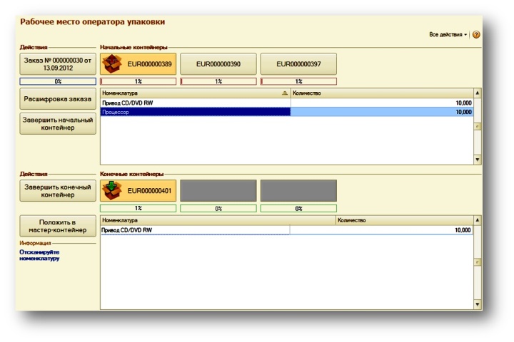Click the opened box icon on EUR000000389
The height and width of the screenshot is (342, 514).
click(112, 64)
